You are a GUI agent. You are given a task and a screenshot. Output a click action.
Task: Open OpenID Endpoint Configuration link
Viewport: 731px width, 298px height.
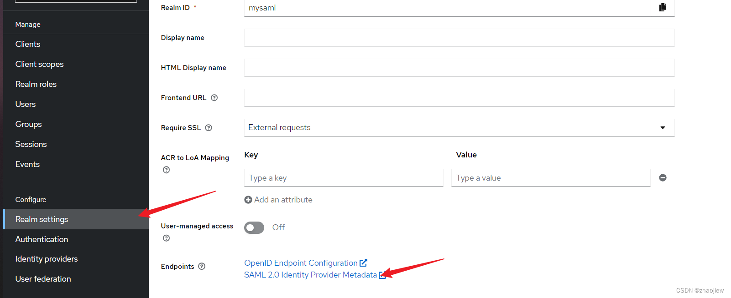301,263
